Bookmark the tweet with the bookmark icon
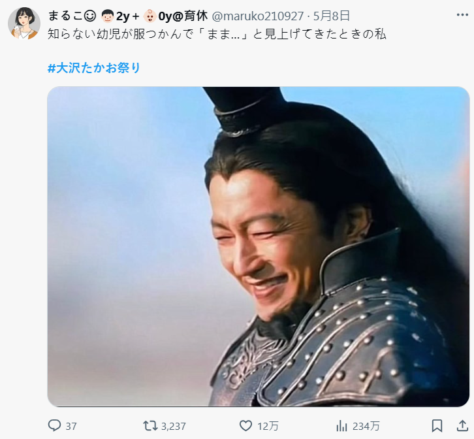Screen dimensions: 474x439 click(437, 426)
